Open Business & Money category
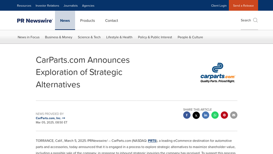Viewport: 273px width, 154px height. pos(58,37)
